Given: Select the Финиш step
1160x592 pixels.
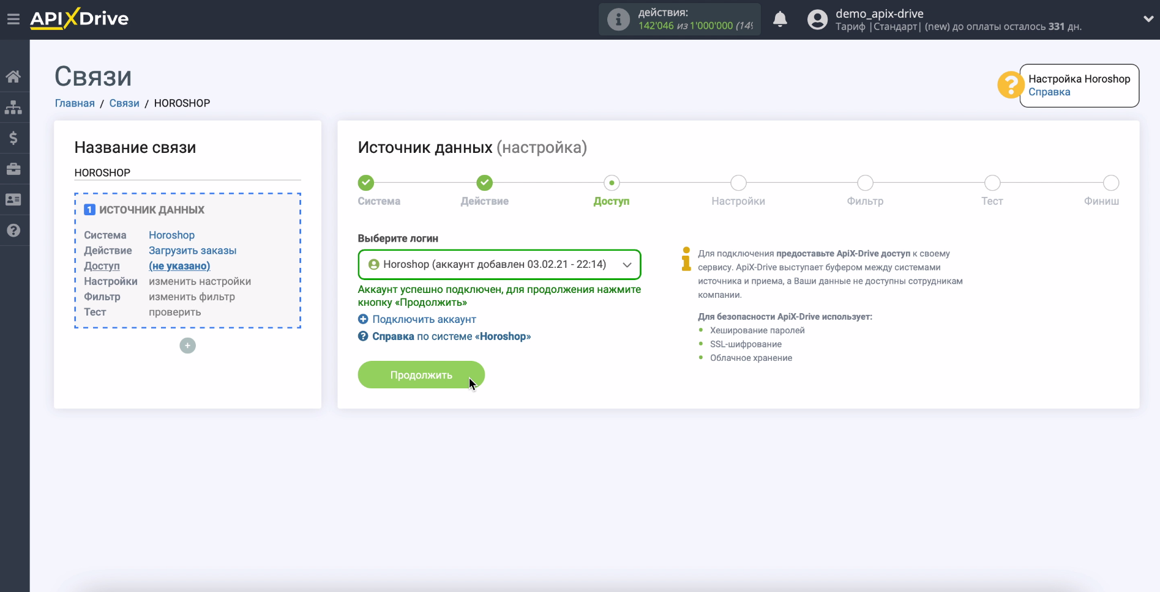Looking at the screenshot, I should 1111,183.
